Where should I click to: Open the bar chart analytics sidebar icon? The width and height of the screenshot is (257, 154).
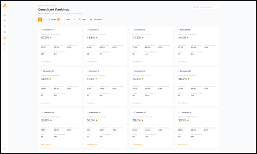4,44
